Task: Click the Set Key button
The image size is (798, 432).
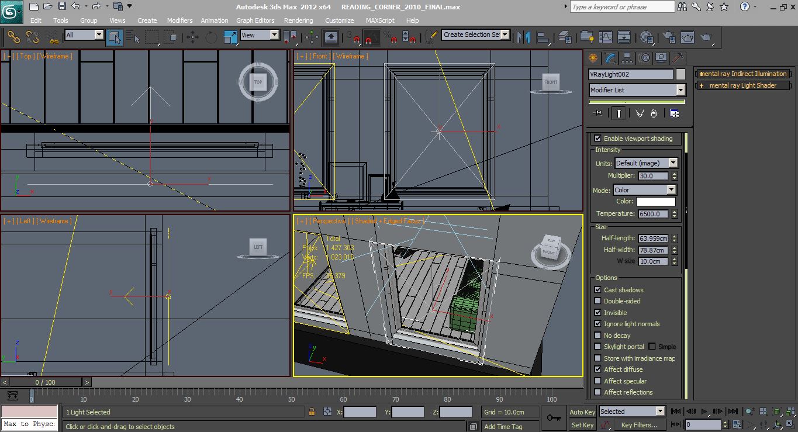Action: pos(582,425)
